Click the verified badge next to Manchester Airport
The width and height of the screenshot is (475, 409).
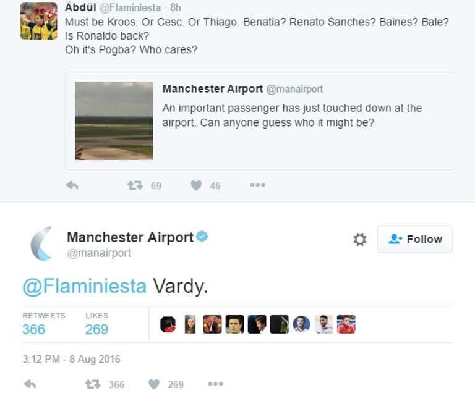point(202,237)
